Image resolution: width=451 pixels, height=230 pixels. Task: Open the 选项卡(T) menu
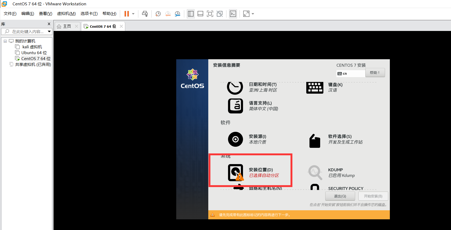[x=89, y=14]
